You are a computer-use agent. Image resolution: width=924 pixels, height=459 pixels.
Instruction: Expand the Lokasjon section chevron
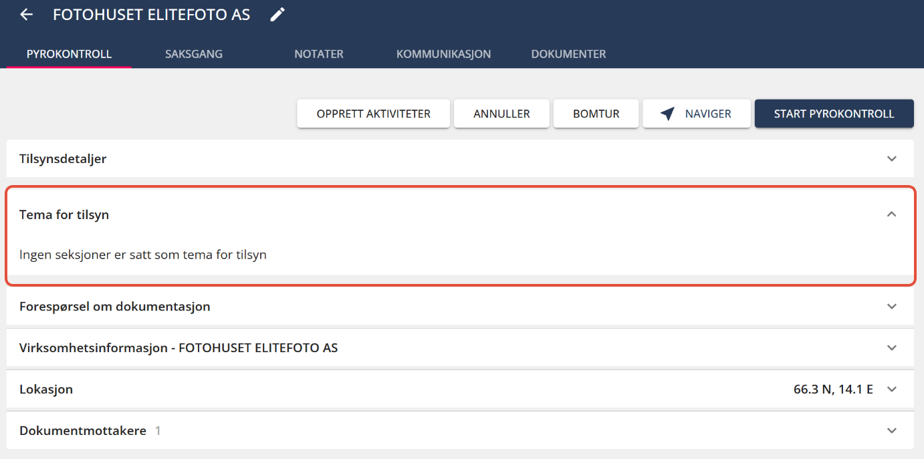coord(891,389)
